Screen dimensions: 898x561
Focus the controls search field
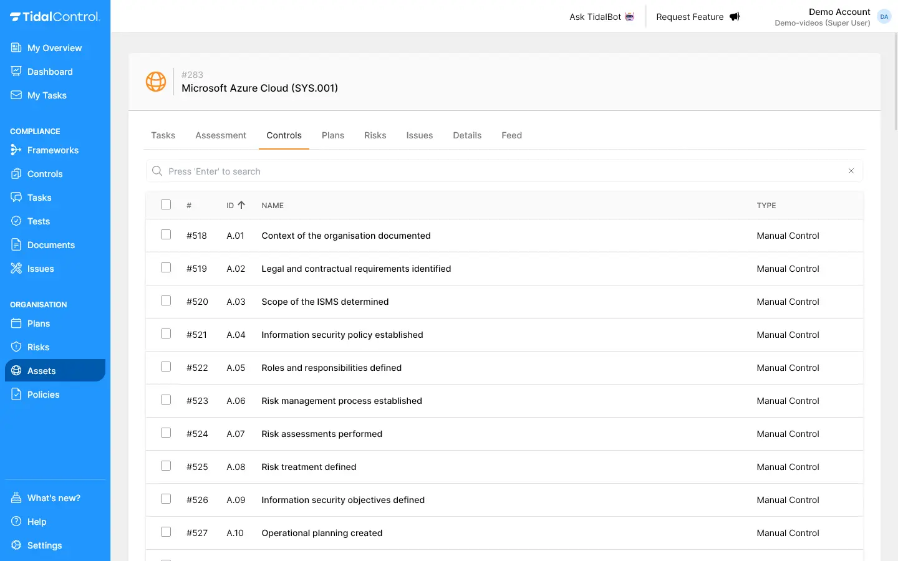tap(499, 171)
